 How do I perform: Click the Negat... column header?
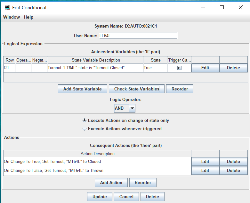point(39,60)
